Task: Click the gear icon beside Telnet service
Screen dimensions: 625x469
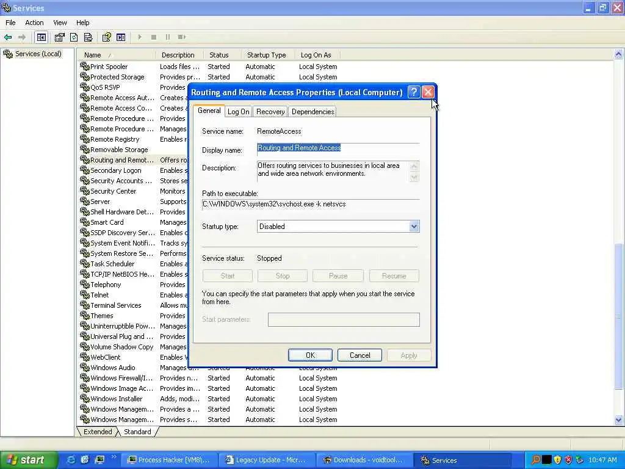Action: (x=84, y=295)
